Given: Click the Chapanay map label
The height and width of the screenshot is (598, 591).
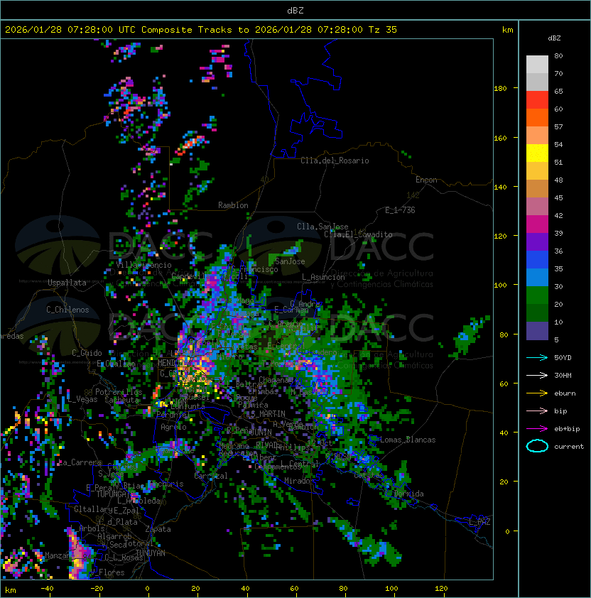Looking at the screenshot, I should [276, 380].
